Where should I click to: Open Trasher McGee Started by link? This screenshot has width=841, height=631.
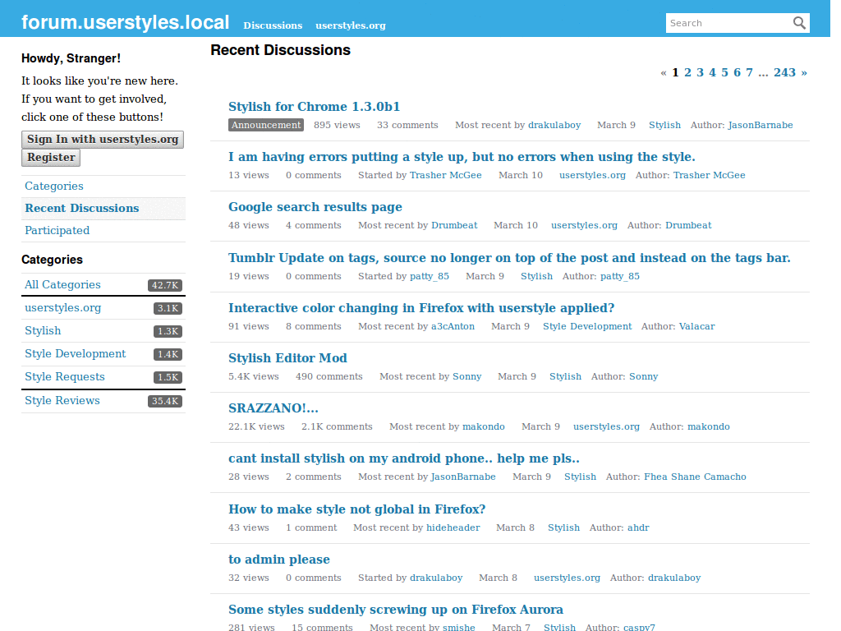click(445, 176)
